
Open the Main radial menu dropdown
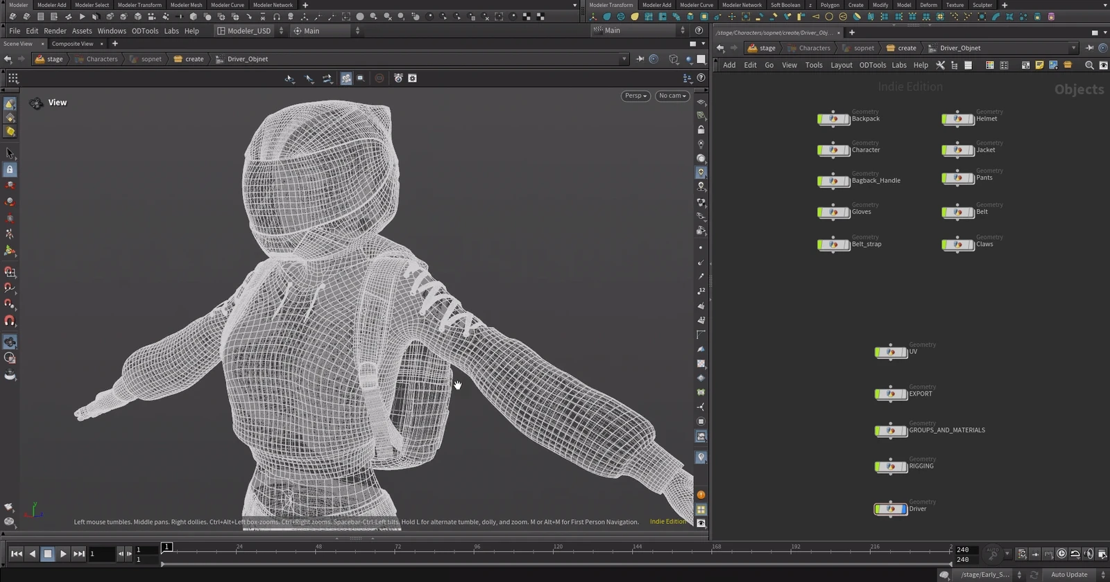[x=326, y=30]
